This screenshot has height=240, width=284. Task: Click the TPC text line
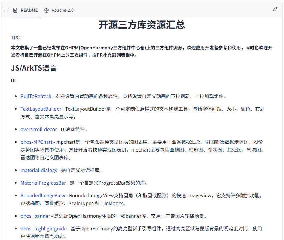tap(15, 38)
